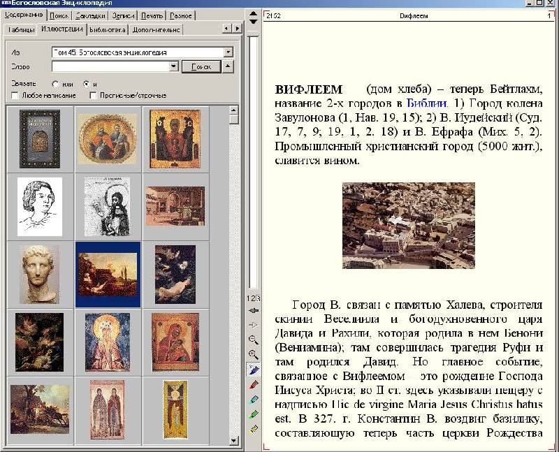Select the 'или' radio button
The width and height of the screenshot is (559, 452).
click(55, 84)
